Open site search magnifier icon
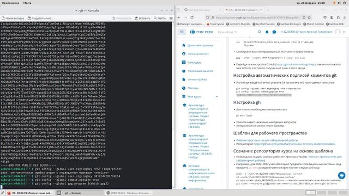 click(x=260, y=32)
